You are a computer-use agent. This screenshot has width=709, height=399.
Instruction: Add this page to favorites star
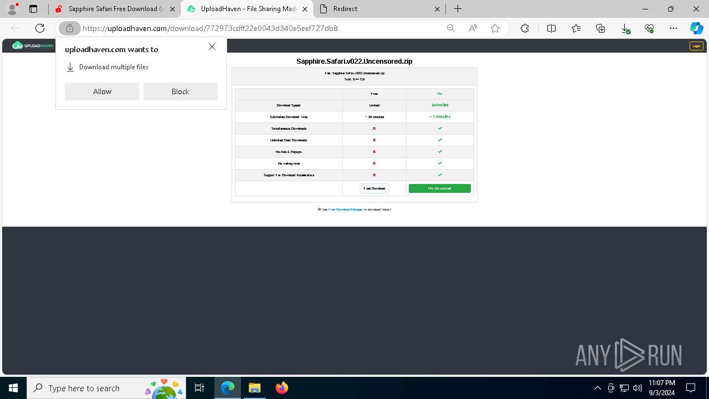[495, 28]
